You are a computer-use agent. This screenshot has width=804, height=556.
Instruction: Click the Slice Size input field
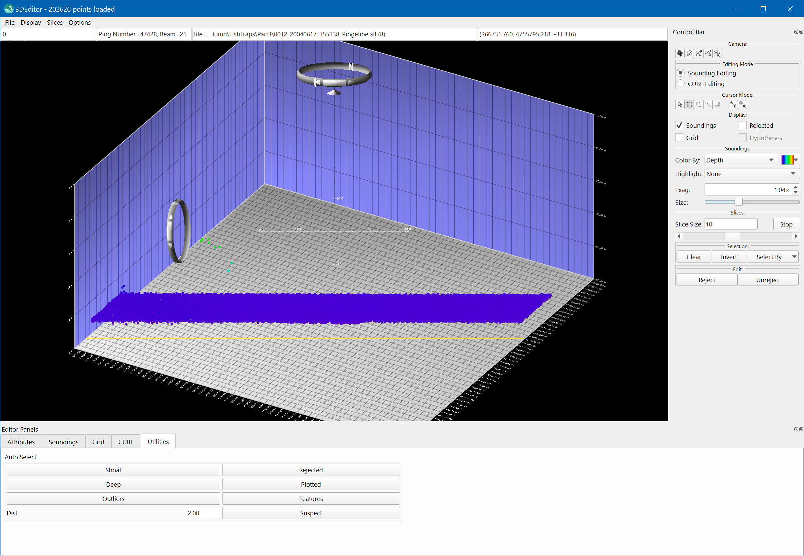(731, 224)
